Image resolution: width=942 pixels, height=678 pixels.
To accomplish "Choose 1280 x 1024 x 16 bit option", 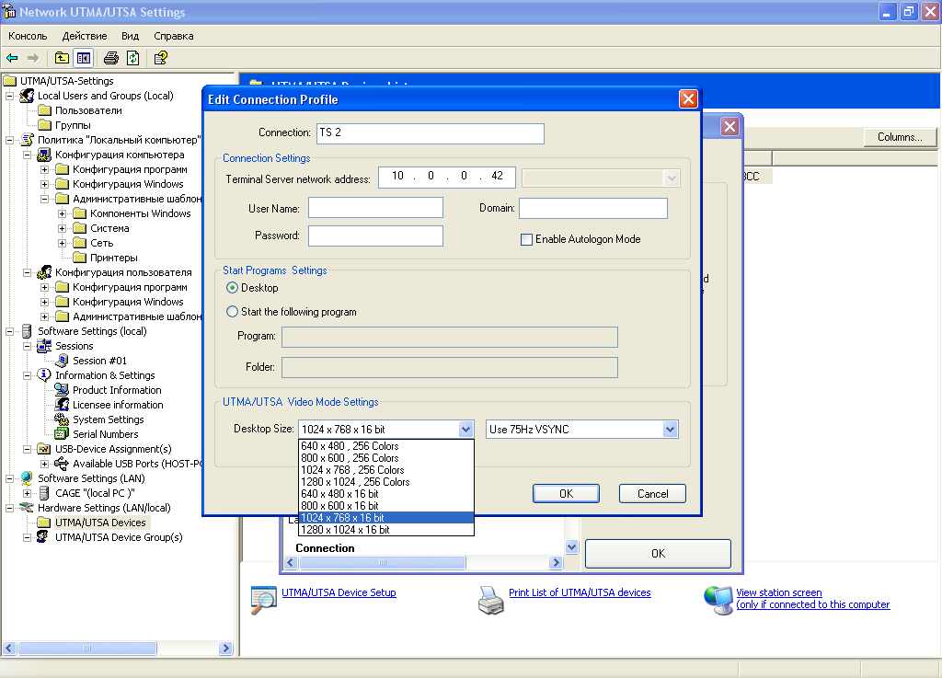I will (x=386, y=530).
